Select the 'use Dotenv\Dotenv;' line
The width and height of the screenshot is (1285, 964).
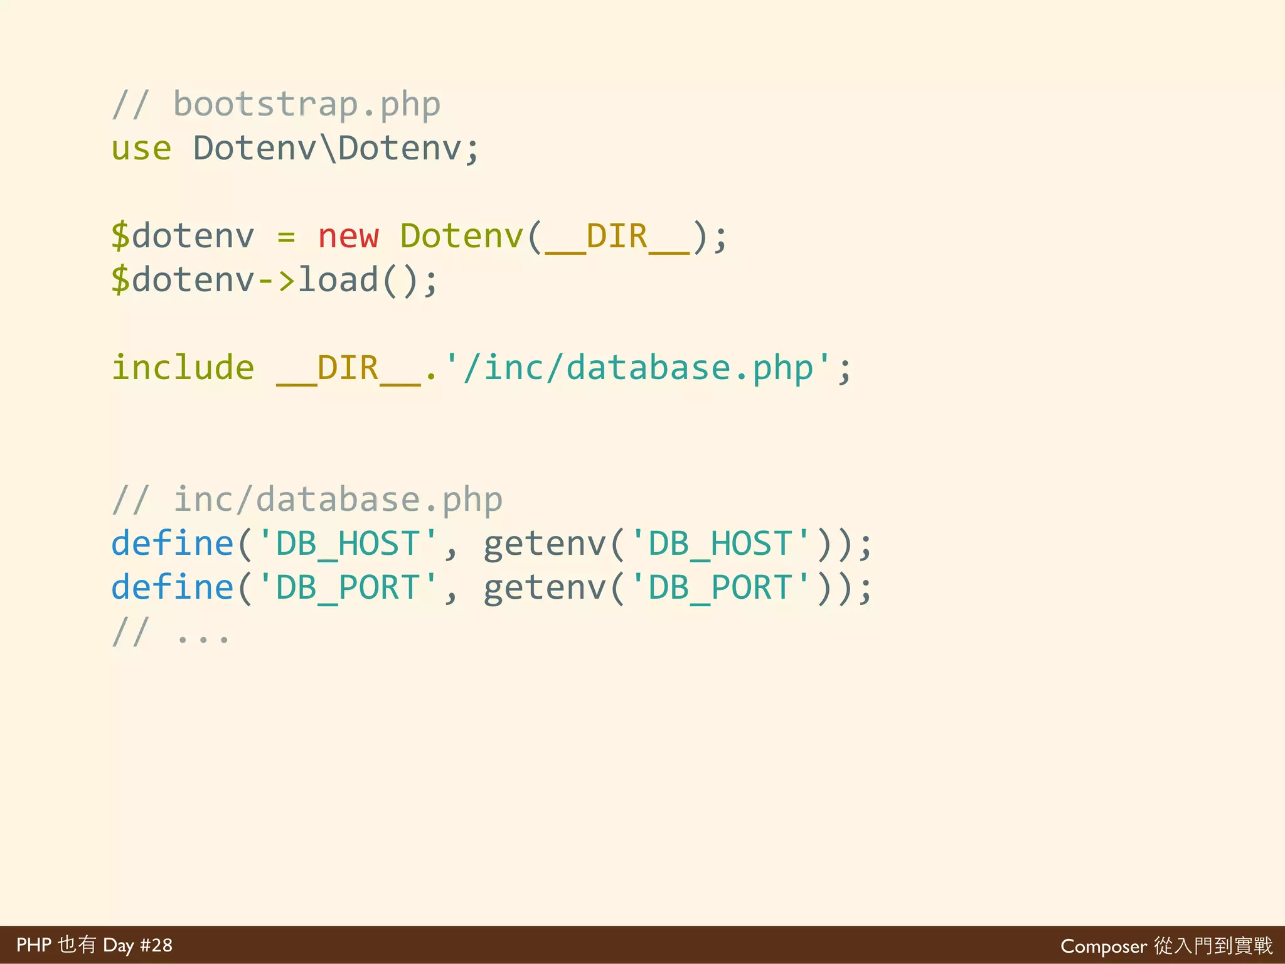pos(295,149)
